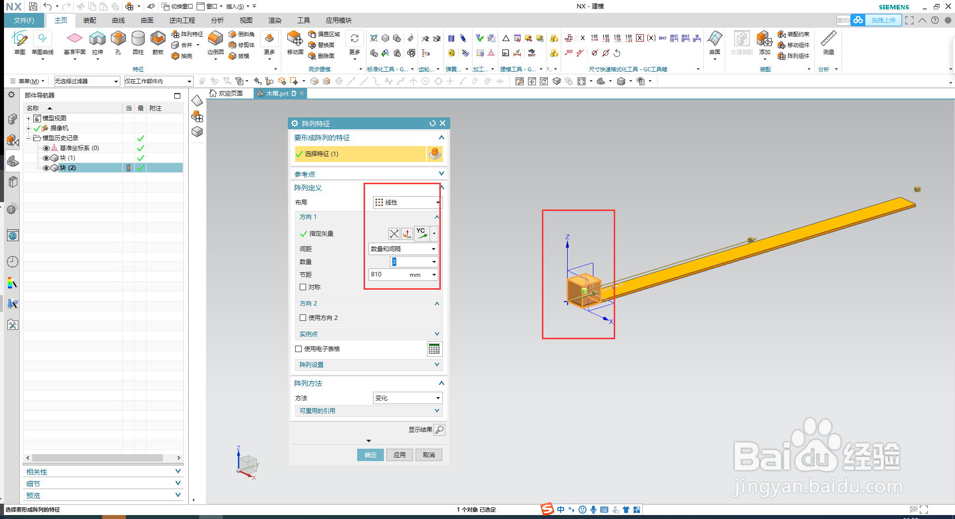
Task: Select the Edge Blend (边倒圆) tool
Action: pyautogui.click(x=215, y=42)
